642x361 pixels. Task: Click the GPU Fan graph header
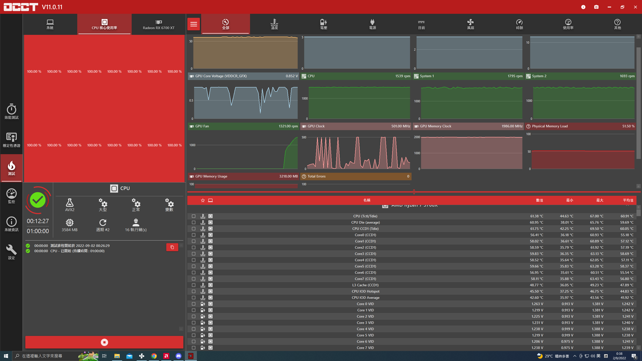point(243,126)
